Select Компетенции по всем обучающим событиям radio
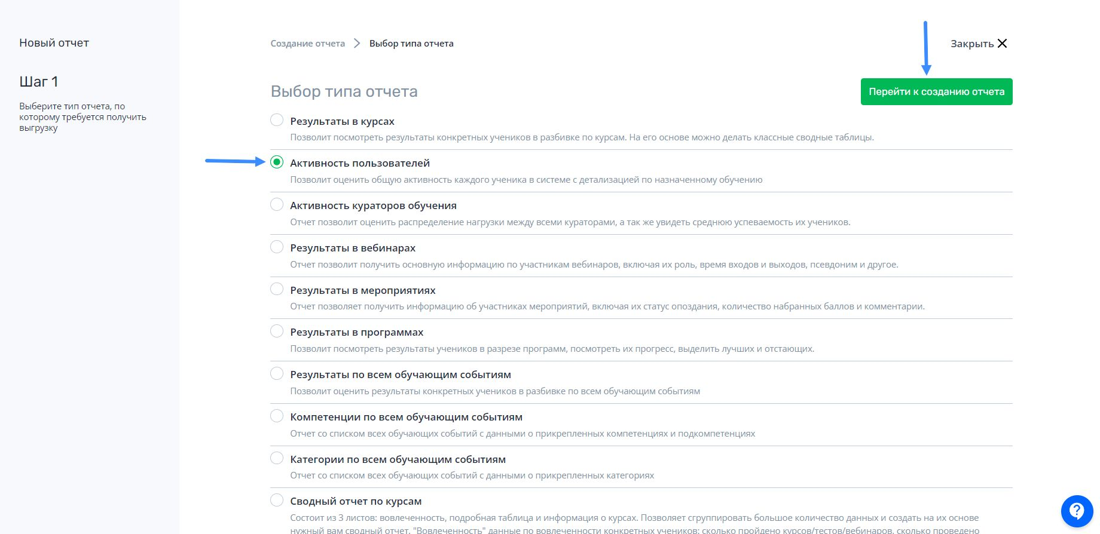 point(277,416)
